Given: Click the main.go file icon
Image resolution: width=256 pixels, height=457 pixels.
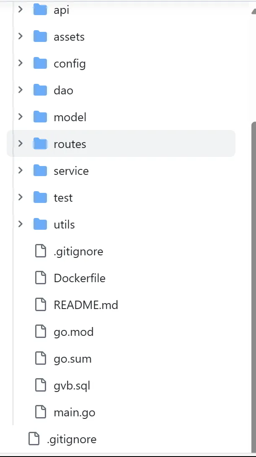Looking at the screenshot, I should click(x=41, y=413).
